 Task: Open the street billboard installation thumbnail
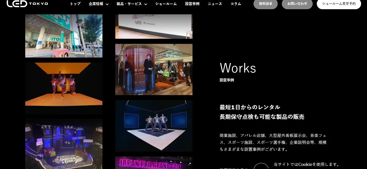tap(64, 36)
